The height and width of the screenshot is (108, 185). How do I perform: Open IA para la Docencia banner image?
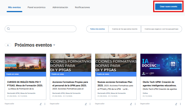coord(161,65)
